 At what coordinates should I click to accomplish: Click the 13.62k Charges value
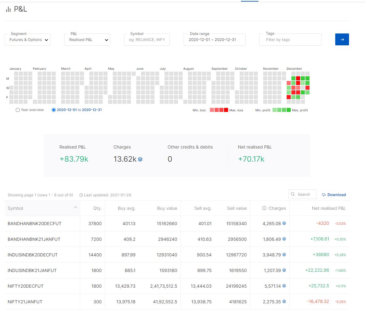coord(125,159)
